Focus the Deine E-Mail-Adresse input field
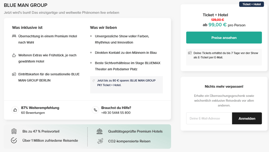The height and width of the screenshot is (152, 269). click(209, 118)
